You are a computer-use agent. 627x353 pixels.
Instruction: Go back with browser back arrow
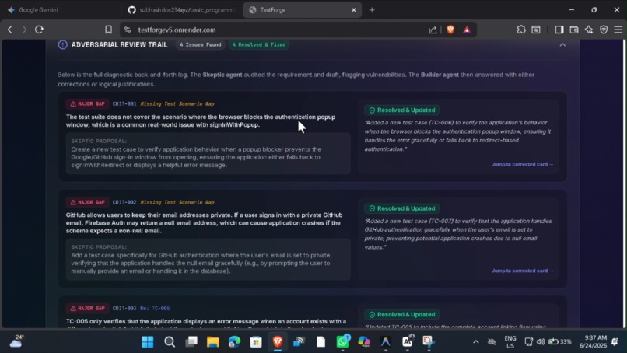[x=10, y=30]
